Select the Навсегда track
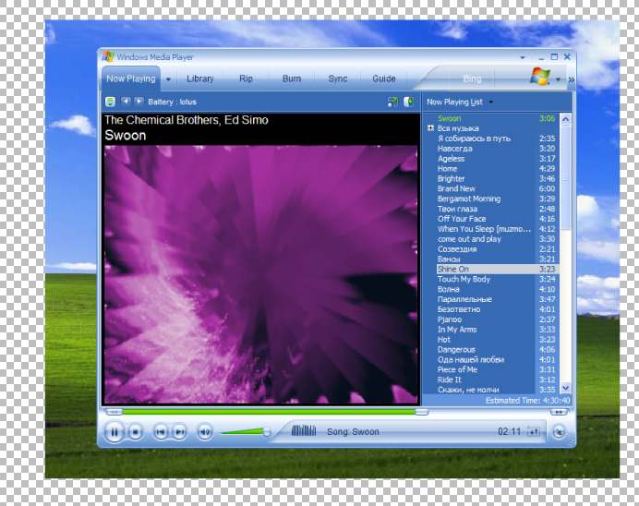Screen dimensions: 639x506 click(x=496, y=149)
